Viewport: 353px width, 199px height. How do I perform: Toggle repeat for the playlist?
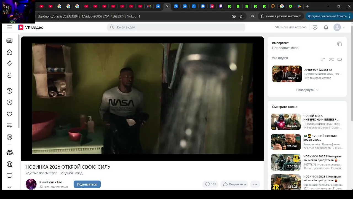pos(339,59)
